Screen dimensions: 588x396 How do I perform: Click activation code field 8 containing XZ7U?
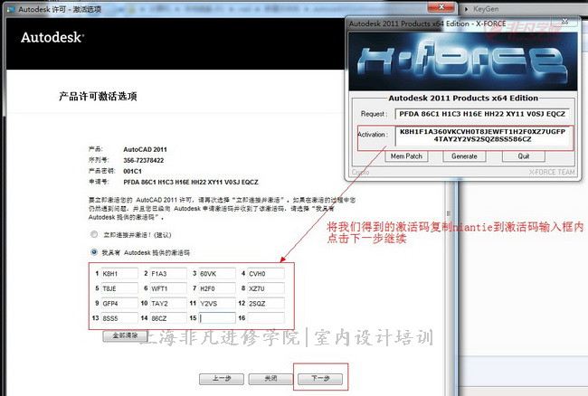(265, 288)
